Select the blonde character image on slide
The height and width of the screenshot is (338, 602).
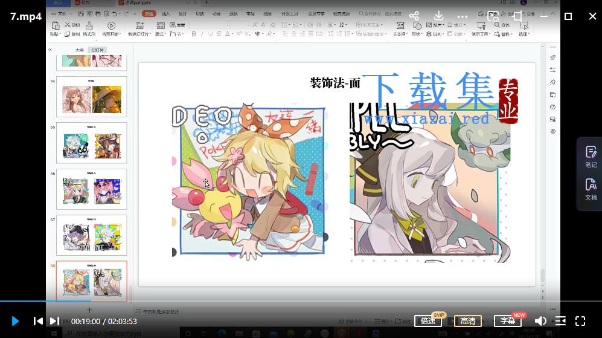coord(250,181)
